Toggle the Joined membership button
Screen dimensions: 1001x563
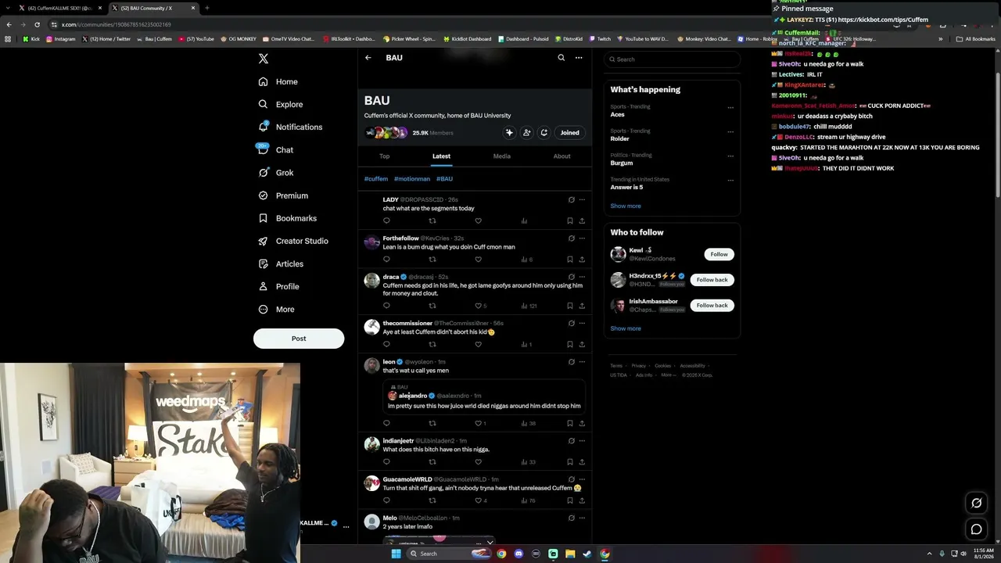point(569,133)
